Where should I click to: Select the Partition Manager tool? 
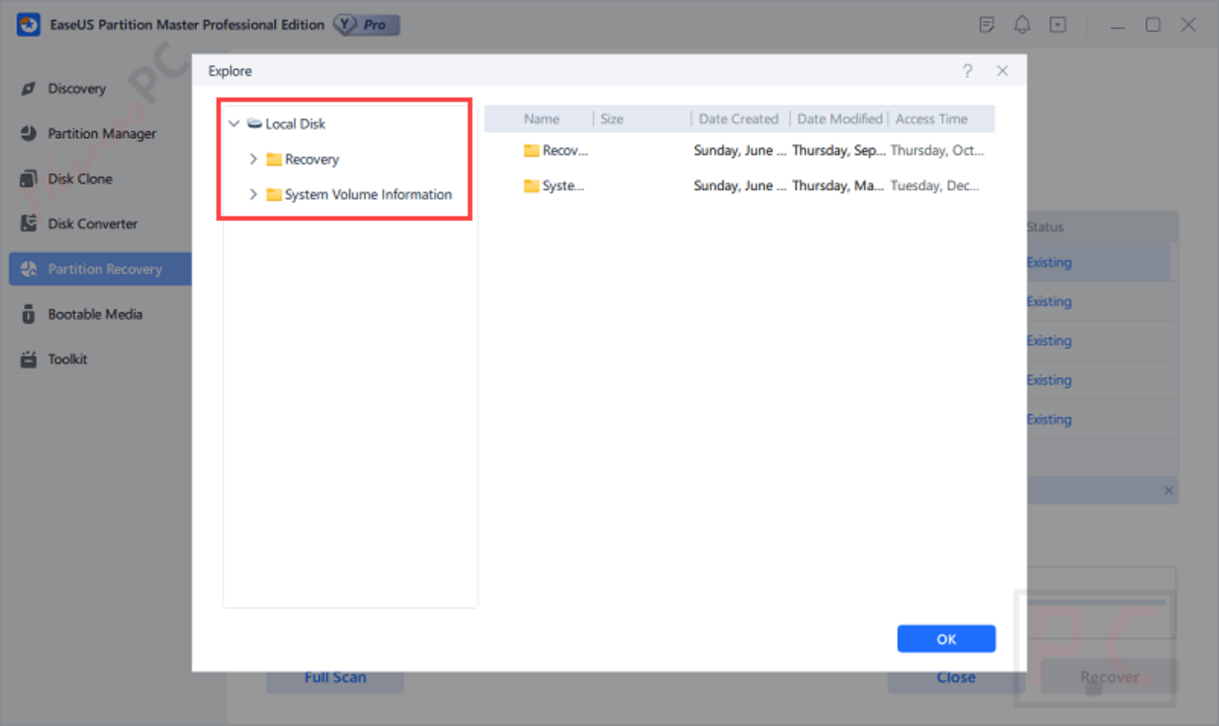tap(101, 133)
